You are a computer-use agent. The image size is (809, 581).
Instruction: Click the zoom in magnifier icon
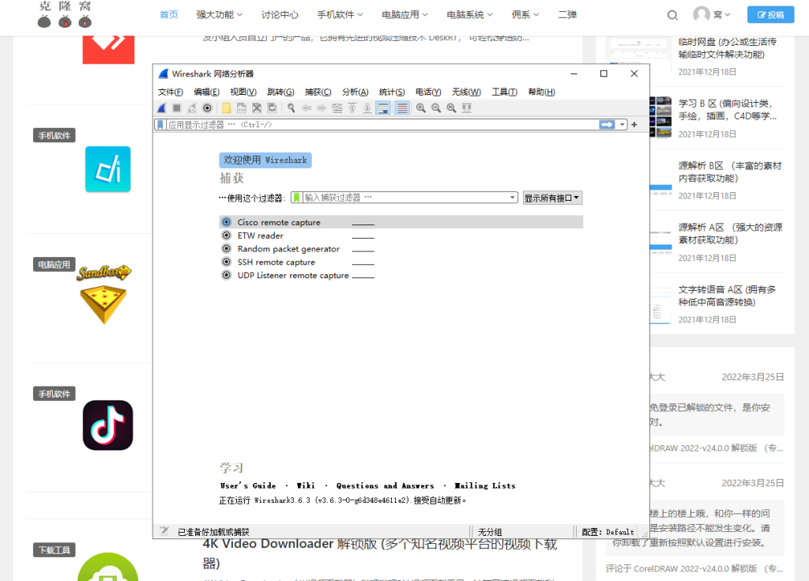pyautogui.click(x=421, y=108)
